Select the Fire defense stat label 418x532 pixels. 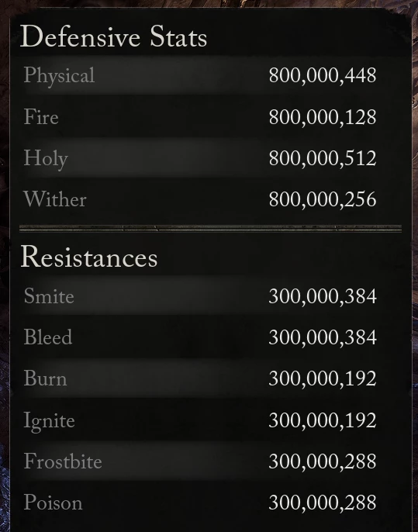(x=41, y=117)
